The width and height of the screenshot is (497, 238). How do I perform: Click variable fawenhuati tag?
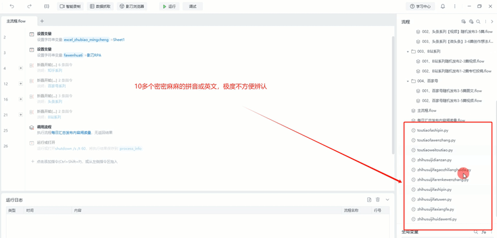[73, 55]
